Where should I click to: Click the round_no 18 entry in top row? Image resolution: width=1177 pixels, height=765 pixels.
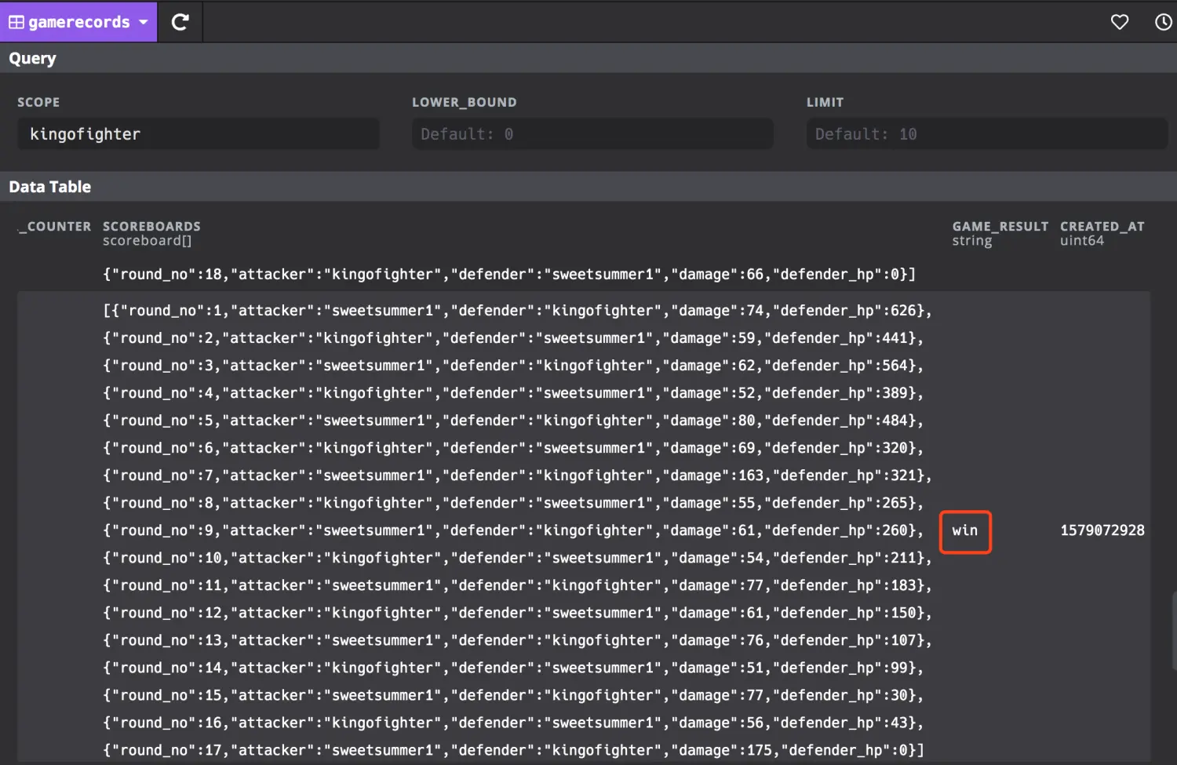(508, 275)
